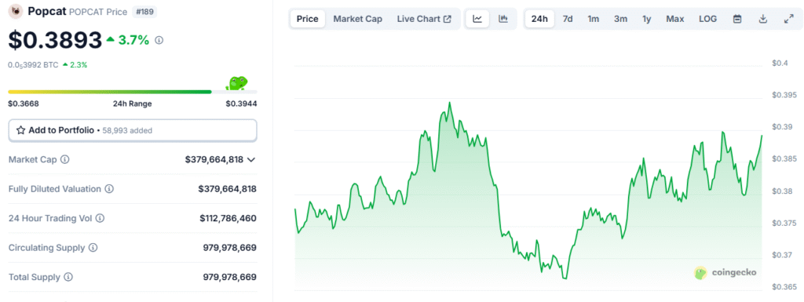Switch to line chart view icon
Screen dimensions: 804x302
pyautogui.click(x=477, y=19)
